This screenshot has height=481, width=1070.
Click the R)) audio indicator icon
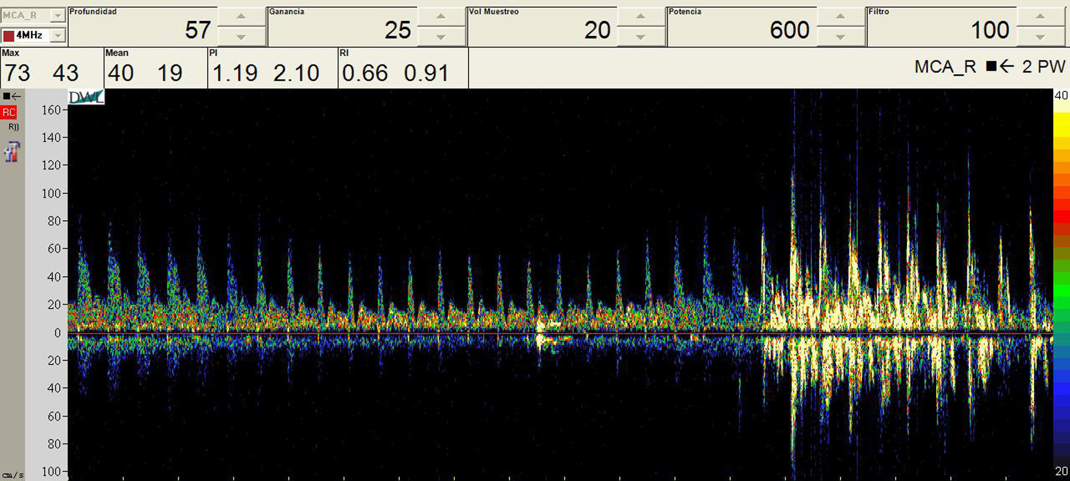tap(13, 127)
